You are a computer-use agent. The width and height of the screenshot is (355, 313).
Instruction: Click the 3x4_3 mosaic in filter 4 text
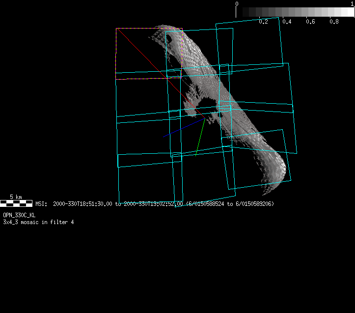[x=38, y=222]
